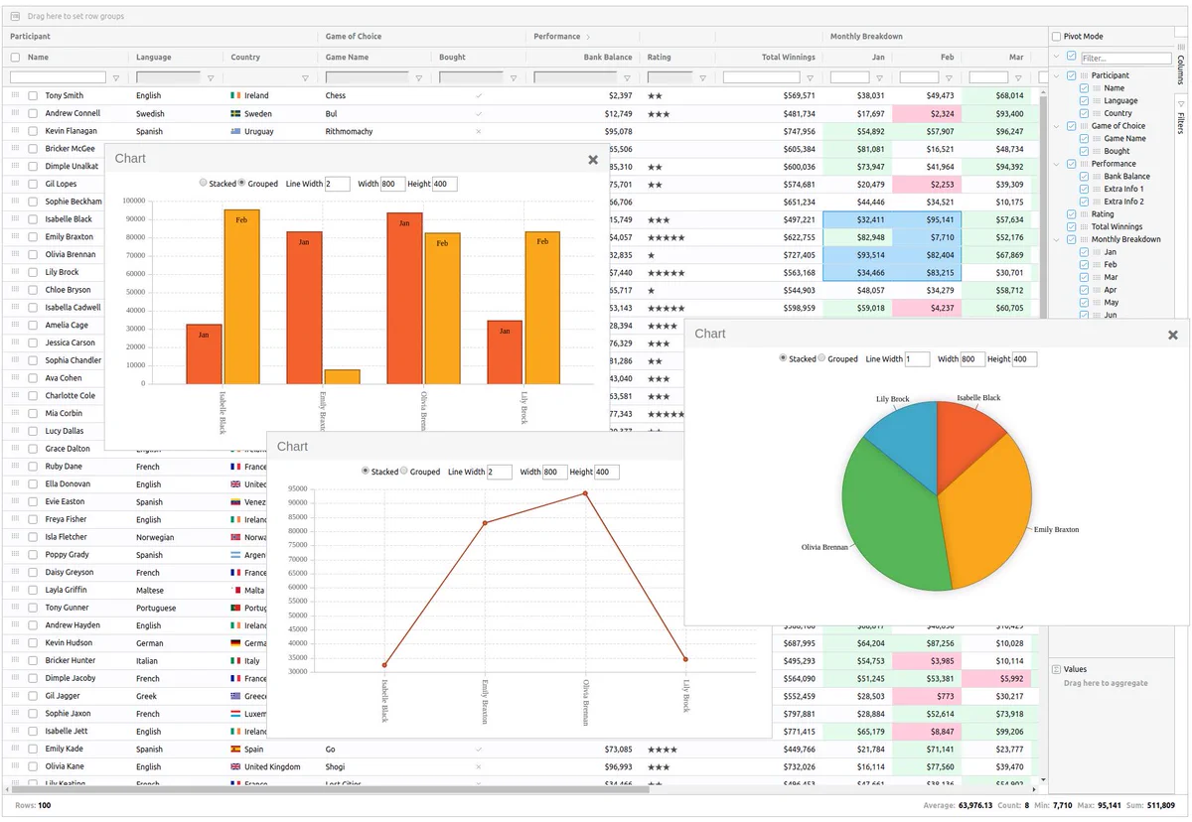Select the Grouped radio in the pie chart window

coord(821,358)
